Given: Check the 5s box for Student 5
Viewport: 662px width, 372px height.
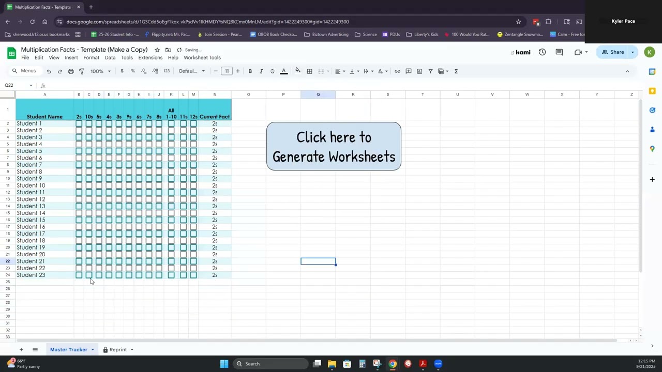Looking at the screenshot, I should pyautogui.click(x=99, y=151).
